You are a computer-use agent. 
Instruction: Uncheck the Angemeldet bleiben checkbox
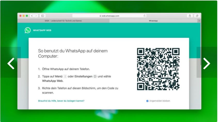click(147, 101)
